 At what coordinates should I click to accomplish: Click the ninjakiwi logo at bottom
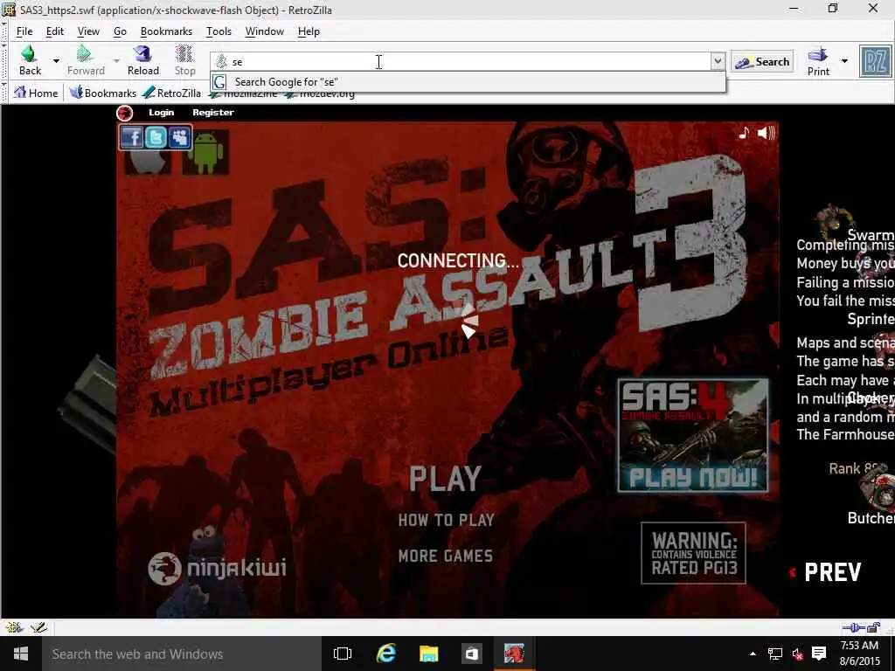(x=217, y=568)
